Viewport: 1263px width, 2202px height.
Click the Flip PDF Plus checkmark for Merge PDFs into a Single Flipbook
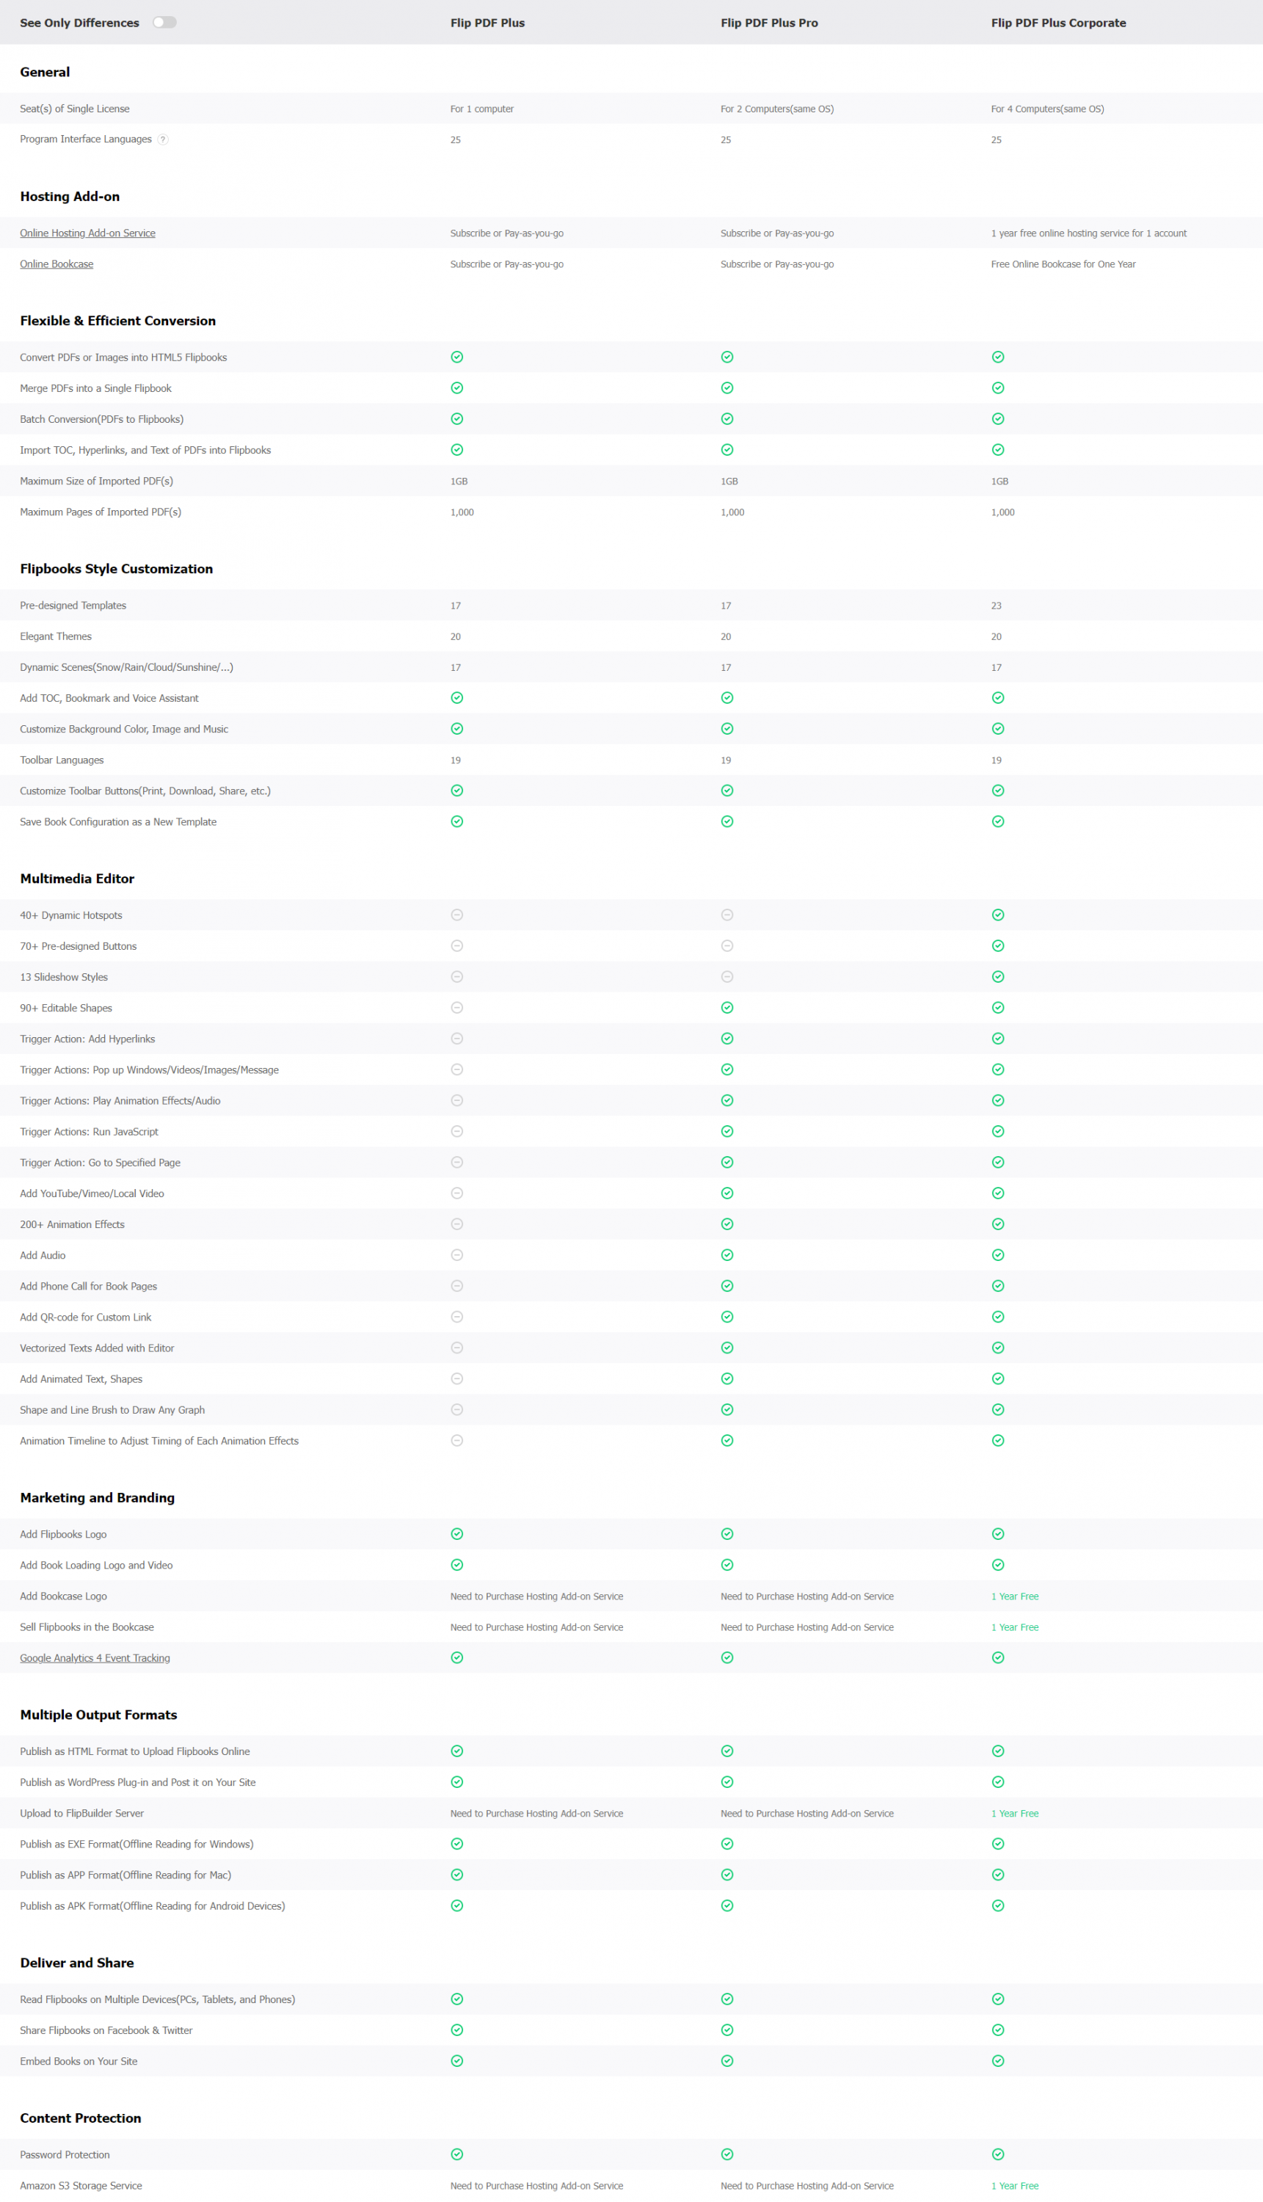pos(457,389)
